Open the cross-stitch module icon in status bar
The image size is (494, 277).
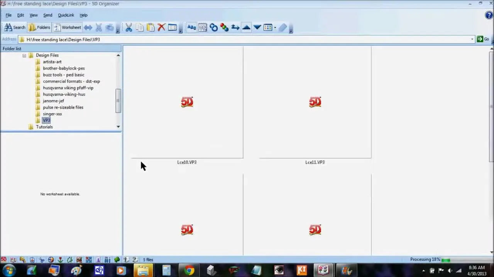click(88, 259)
